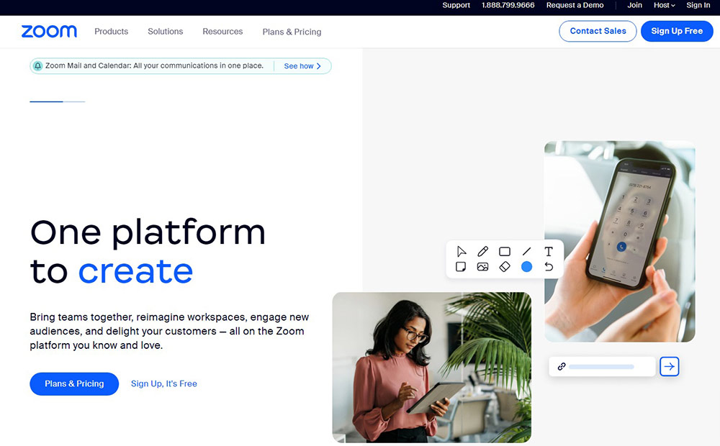Click the link input field with chain icon
The height and width of the screenshot is (446, 720).
tap(602, 367)
